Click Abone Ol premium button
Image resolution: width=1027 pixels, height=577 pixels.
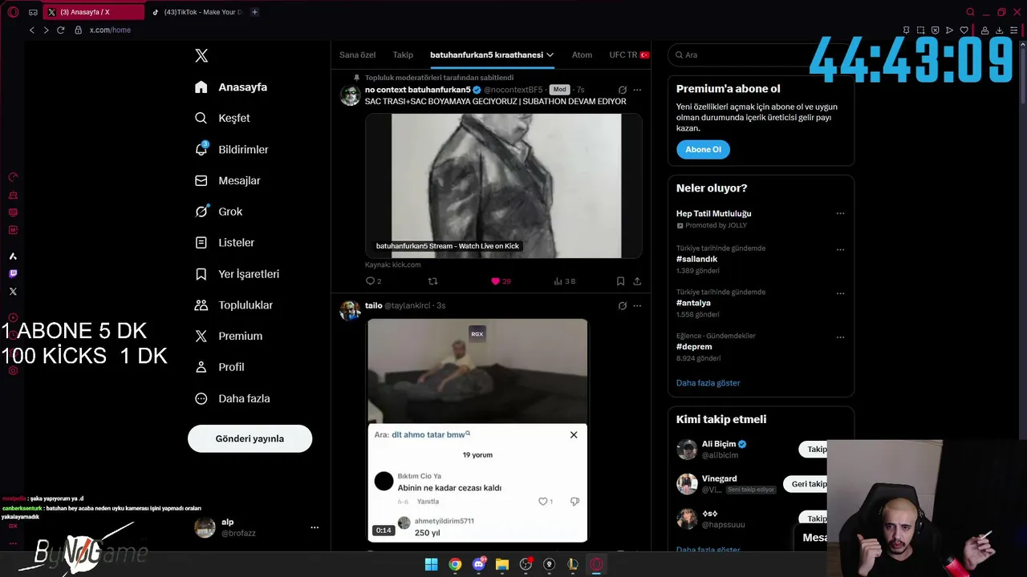(703, 149)
